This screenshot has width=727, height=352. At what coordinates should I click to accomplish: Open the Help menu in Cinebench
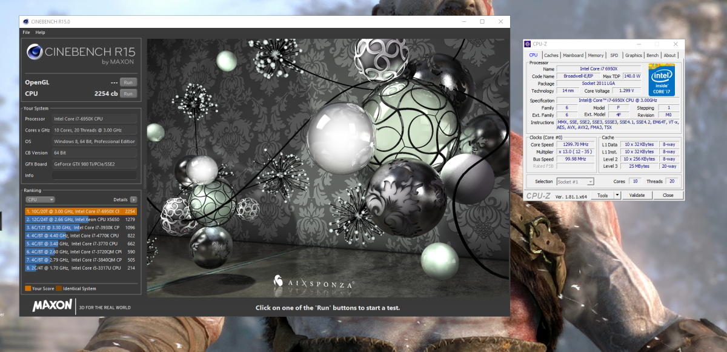tap(41, 32)
